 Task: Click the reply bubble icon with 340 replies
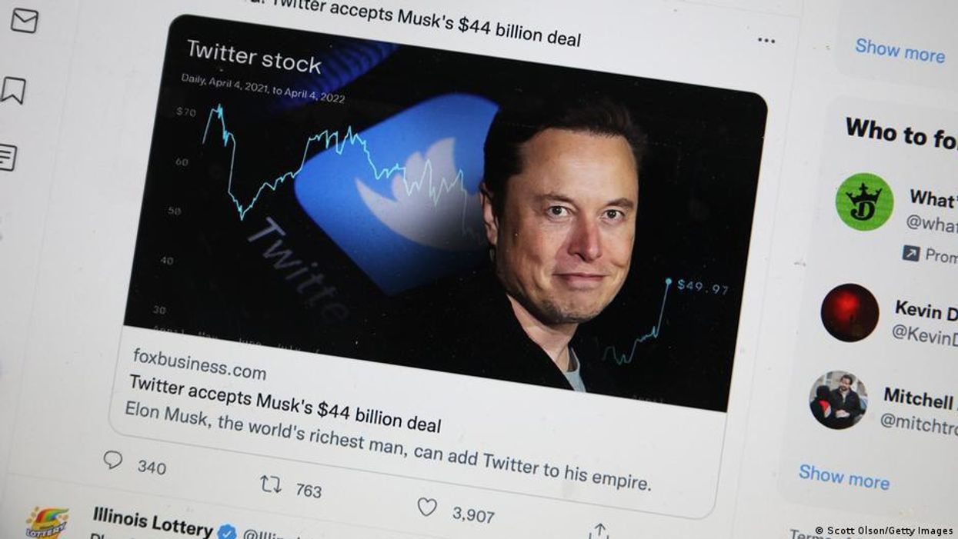[113, 460]
